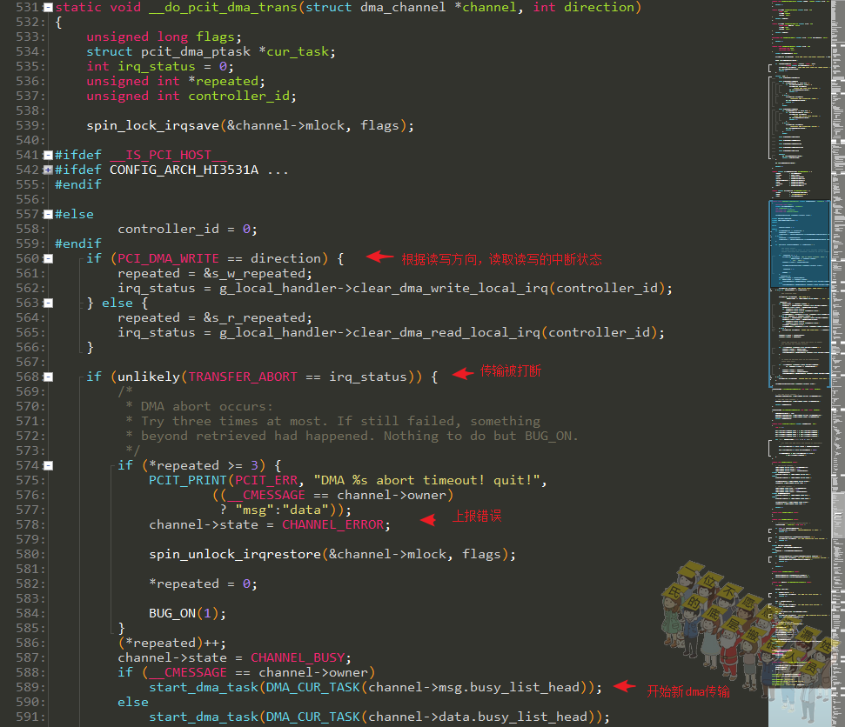Viewport: 845px width, 727px height.
Task: Collapse the else block fold at line 563
Action: [48, 303]
